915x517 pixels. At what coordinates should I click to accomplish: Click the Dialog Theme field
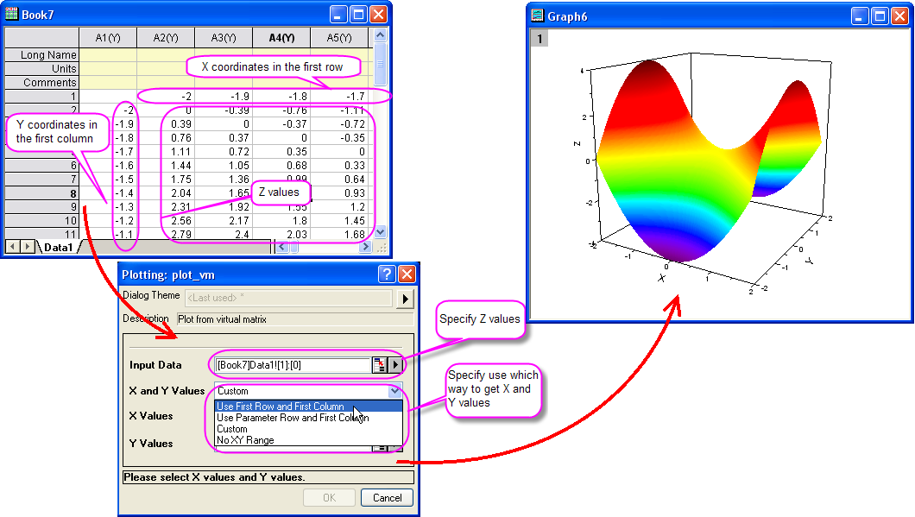click(289, 298)
